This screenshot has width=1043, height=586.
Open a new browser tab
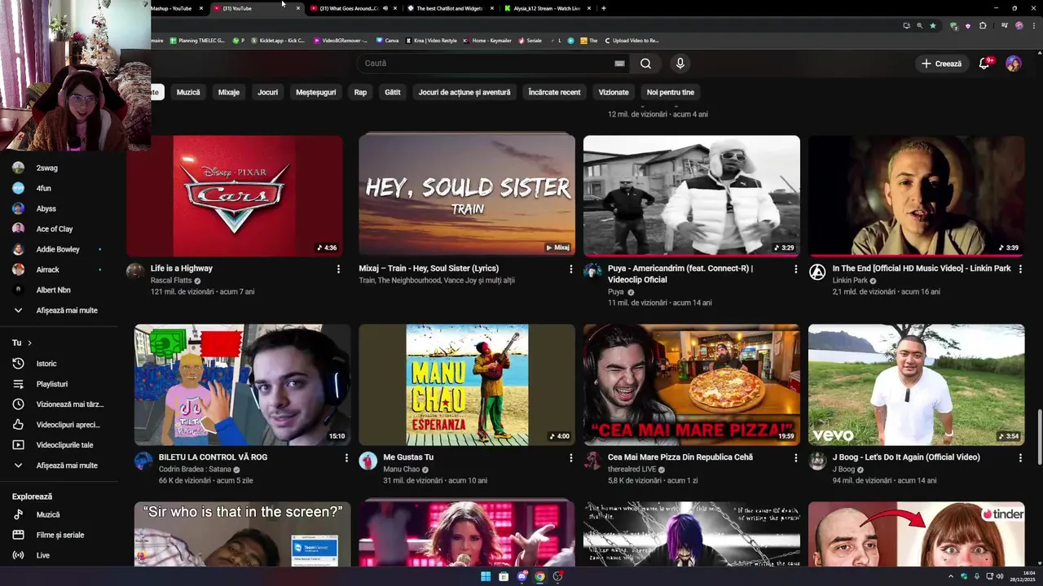pyautogui.click(x=603, y=8)
